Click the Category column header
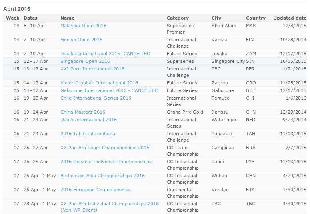The width and height of the screenshot is (310, 214). click(x=178, y=18)
